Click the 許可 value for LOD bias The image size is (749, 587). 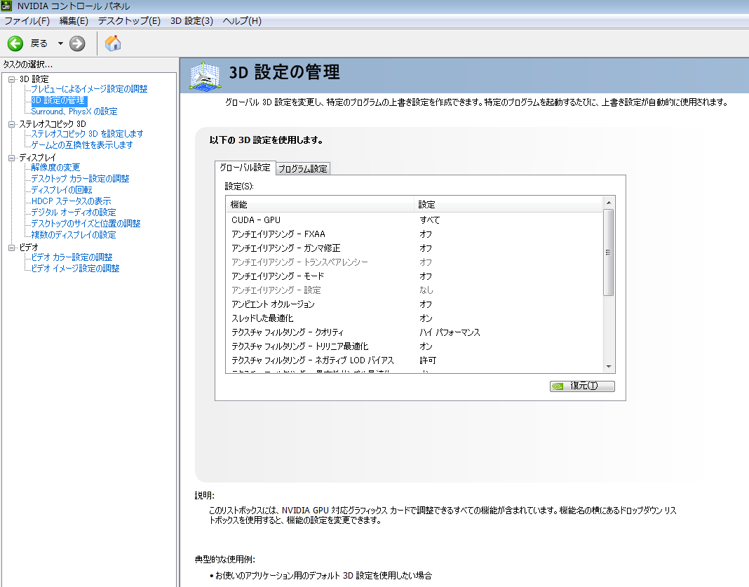pyautogui.click(x=428, y=360)
